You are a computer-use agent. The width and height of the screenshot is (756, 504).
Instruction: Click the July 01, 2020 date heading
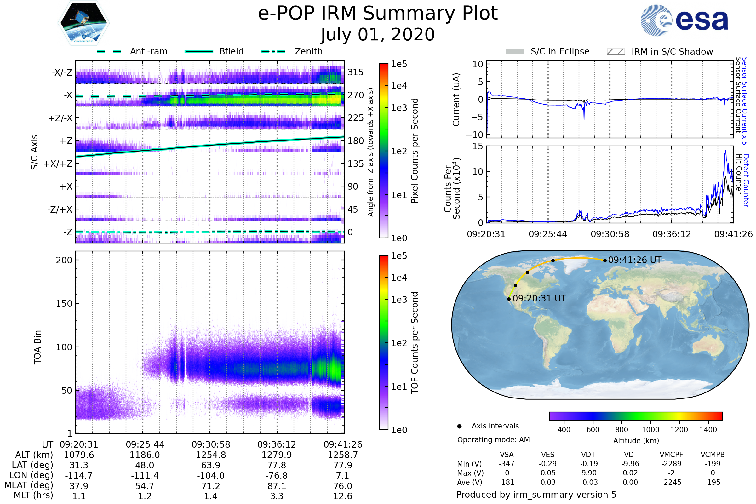click(x=378, y=35)
